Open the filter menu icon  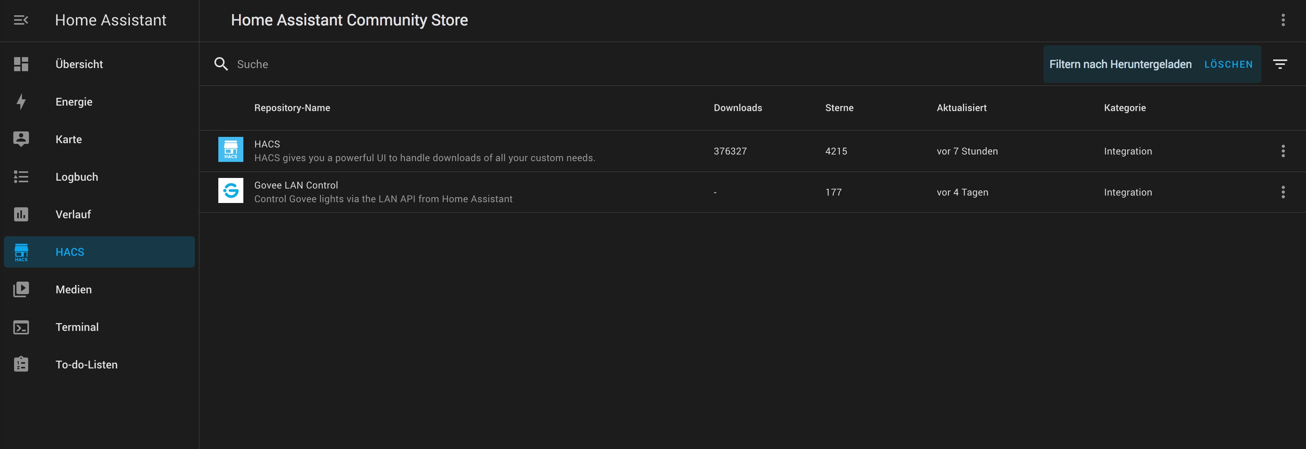[1280, 65]
